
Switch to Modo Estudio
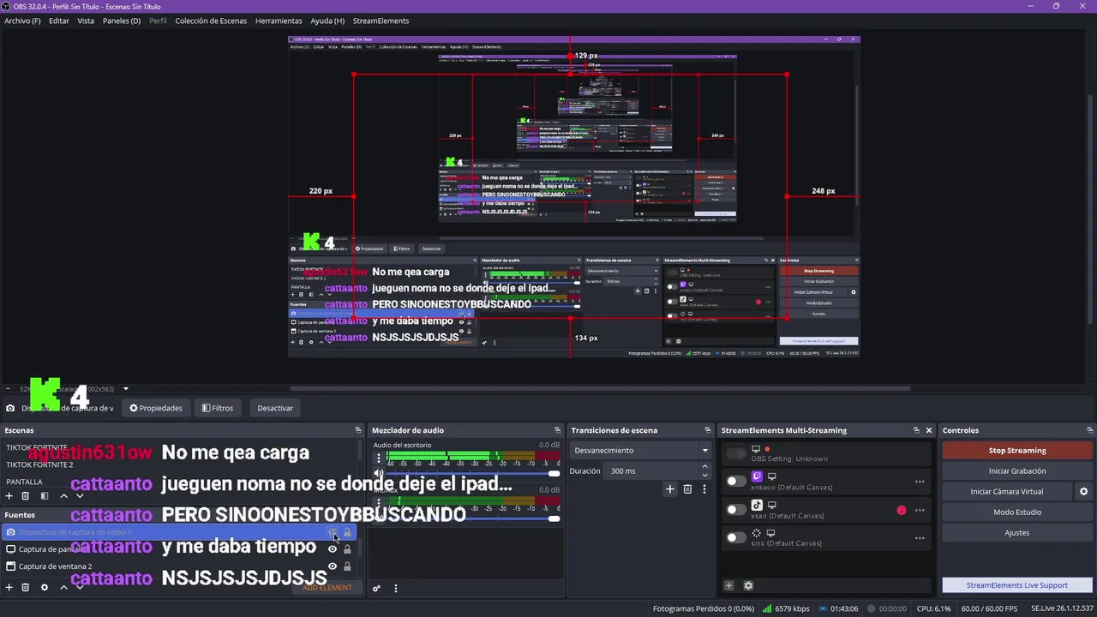pos(1017,512)
